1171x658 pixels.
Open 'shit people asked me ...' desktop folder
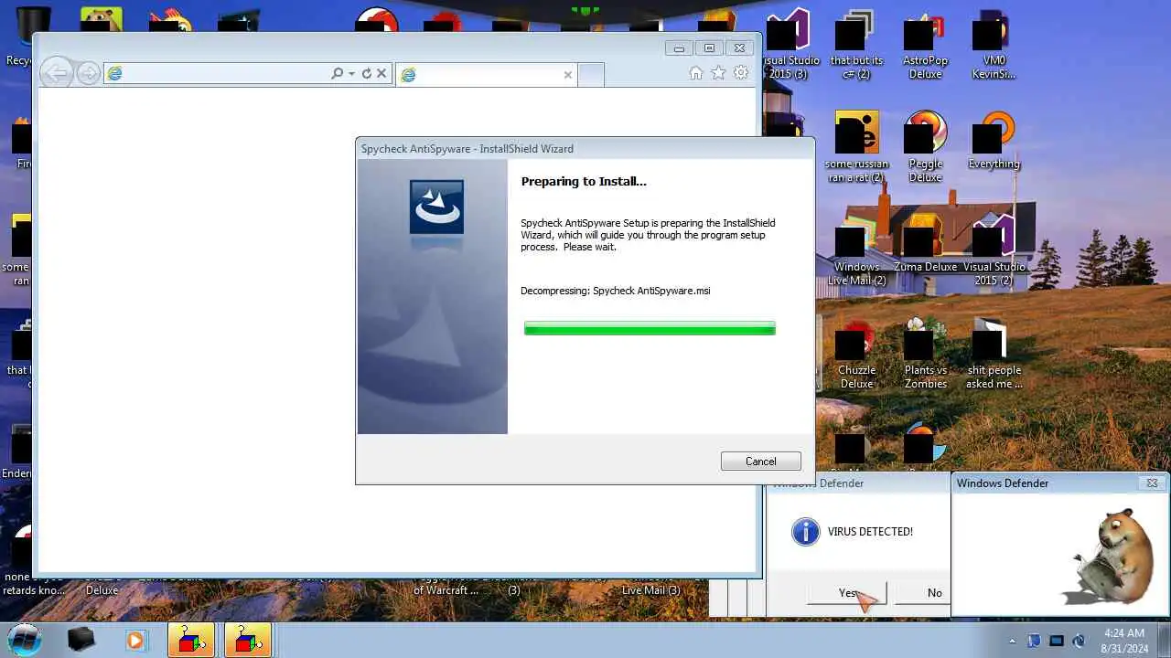coord(994,354)
